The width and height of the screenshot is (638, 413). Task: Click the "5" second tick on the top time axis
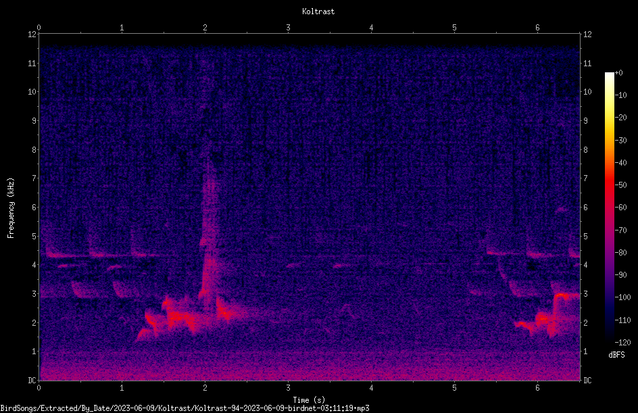coord(454,28)
